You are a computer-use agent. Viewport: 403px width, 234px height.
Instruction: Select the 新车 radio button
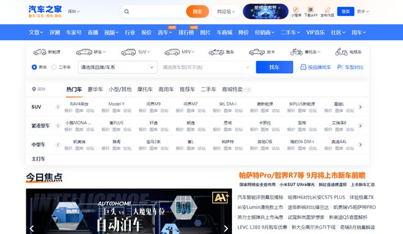[34, 67]
